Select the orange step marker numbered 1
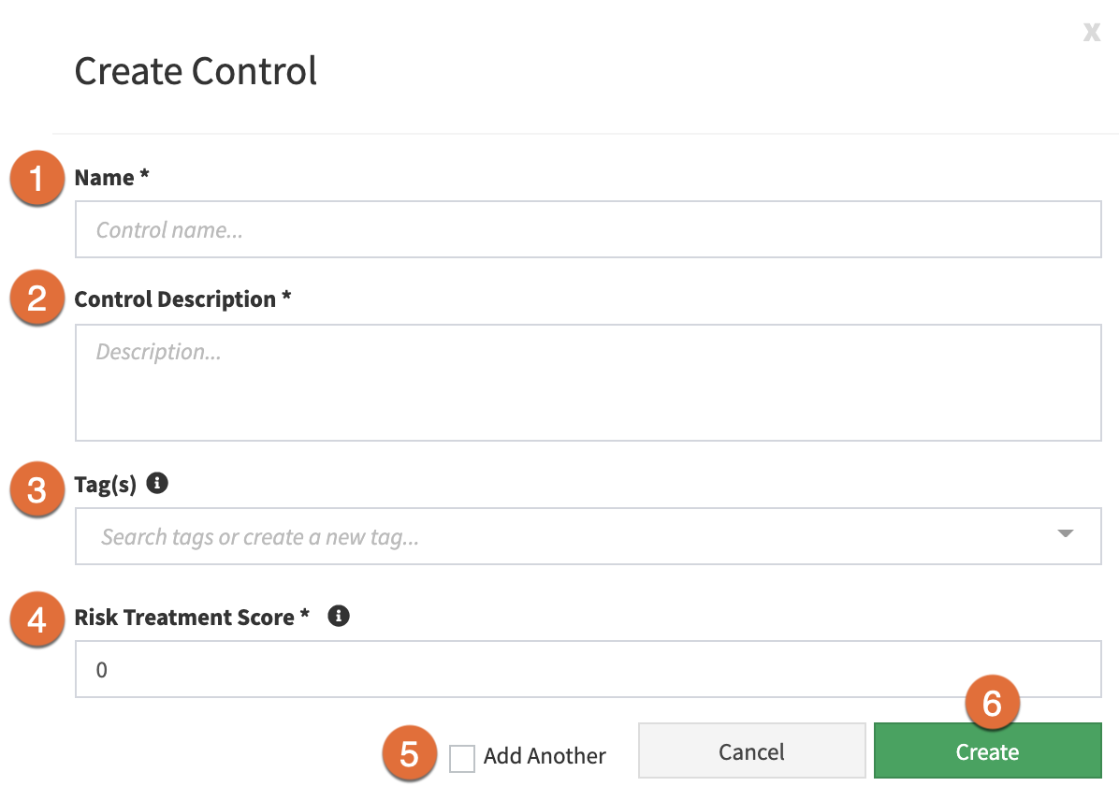Viewport: 1119px width, 801px height. click(36, 178)
